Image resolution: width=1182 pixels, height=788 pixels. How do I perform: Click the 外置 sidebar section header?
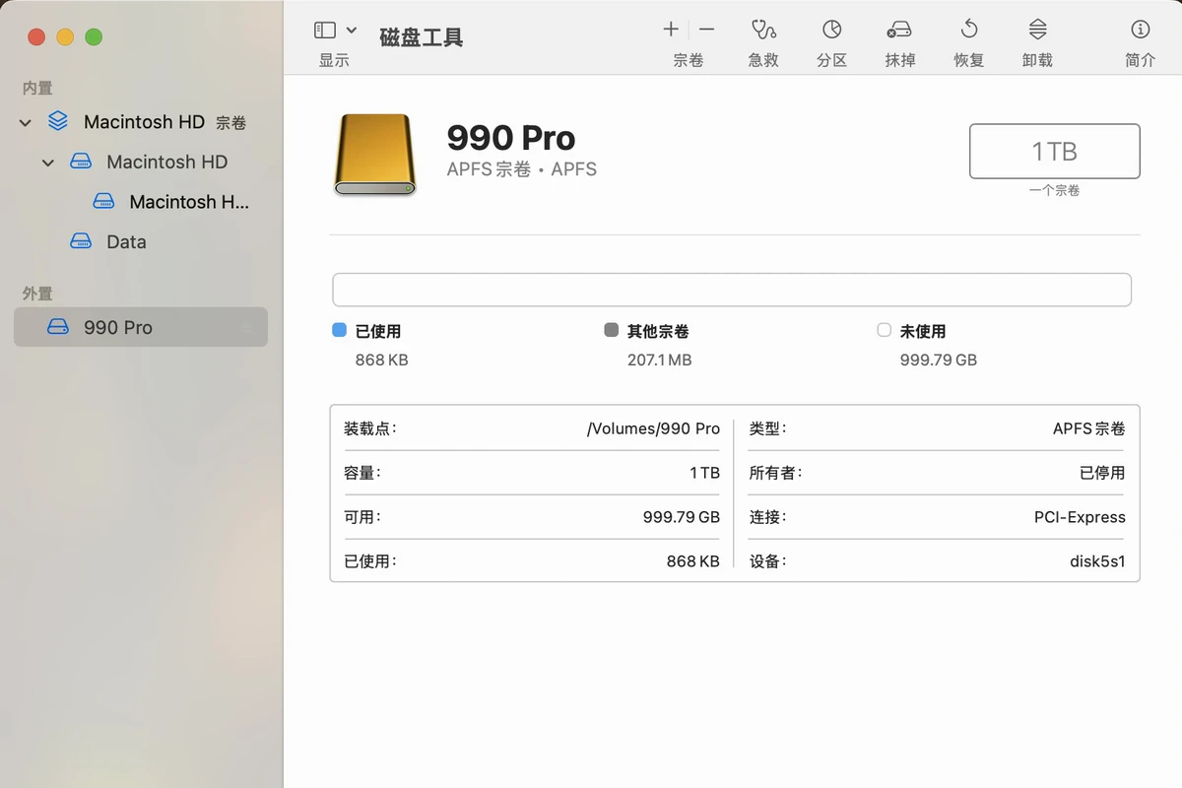37,294
